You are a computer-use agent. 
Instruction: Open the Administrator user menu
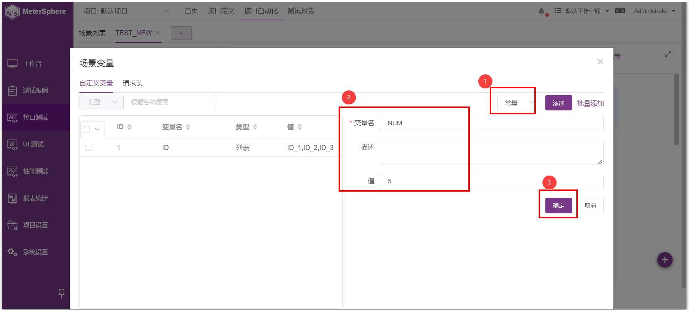[x=655, y=11]
